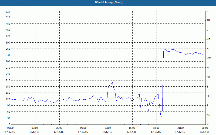
Task: Click the 480 y-axis value
Action: click(8, 23)
